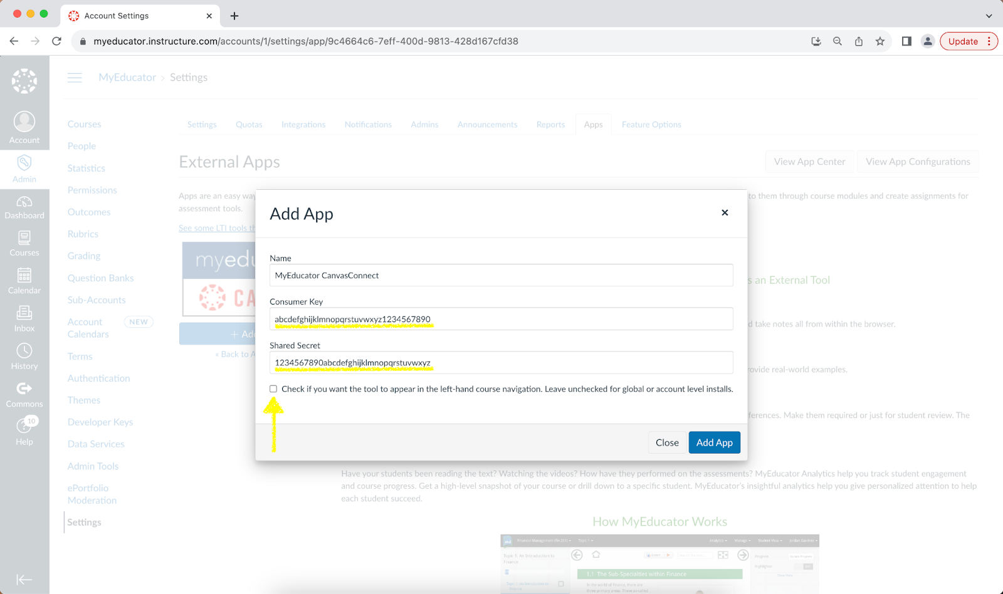The height and width of the screenshot is (594, 1003).
Task: Switch to the Reports tab
Action: 550,125
